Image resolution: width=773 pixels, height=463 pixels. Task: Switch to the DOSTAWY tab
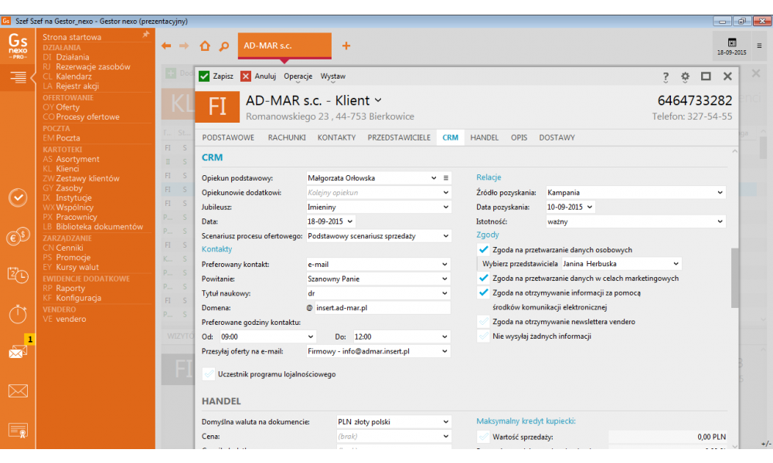click(557, 138)
